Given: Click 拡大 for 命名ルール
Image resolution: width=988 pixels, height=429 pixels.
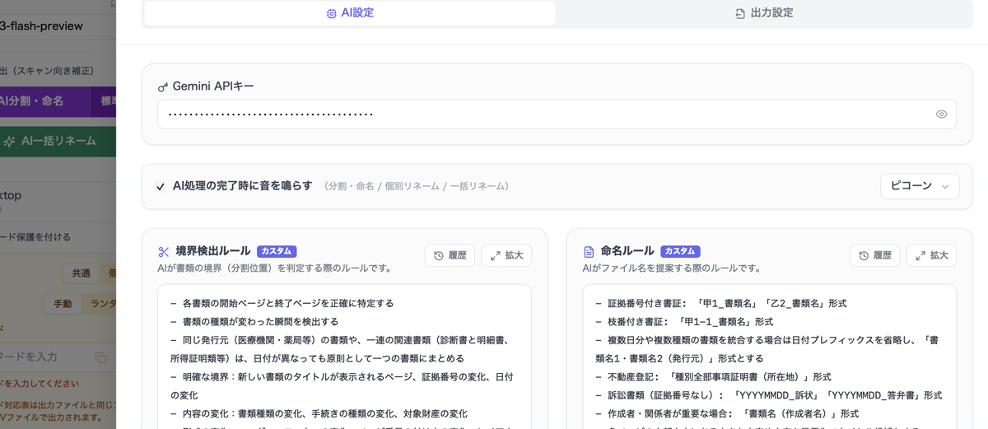Looking at the screenshot, I should click(932, 255).
